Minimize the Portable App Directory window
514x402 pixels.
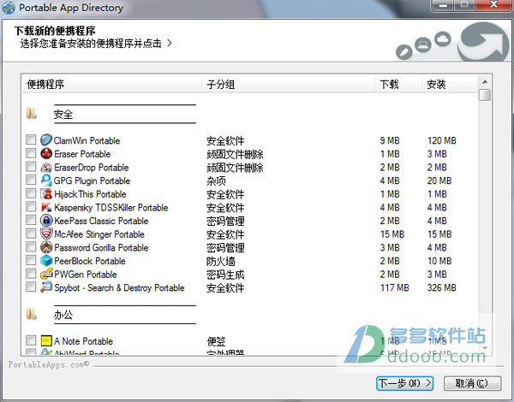tap(444, 6)
